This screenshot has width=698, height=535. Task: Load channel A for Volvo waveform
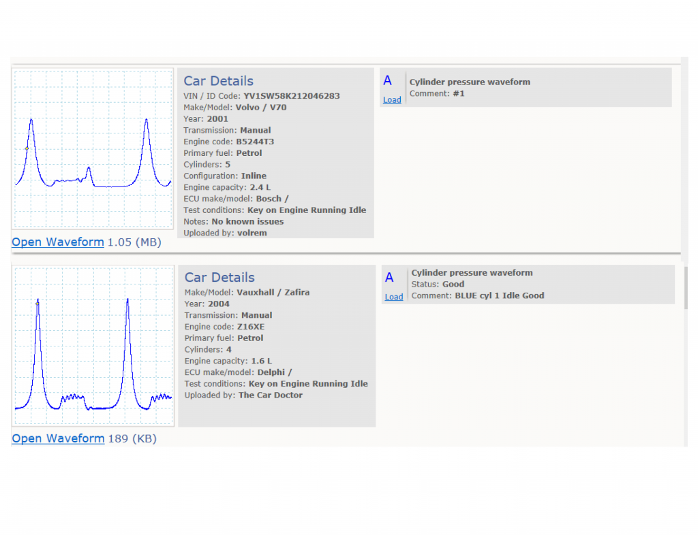tap(392, 100)
